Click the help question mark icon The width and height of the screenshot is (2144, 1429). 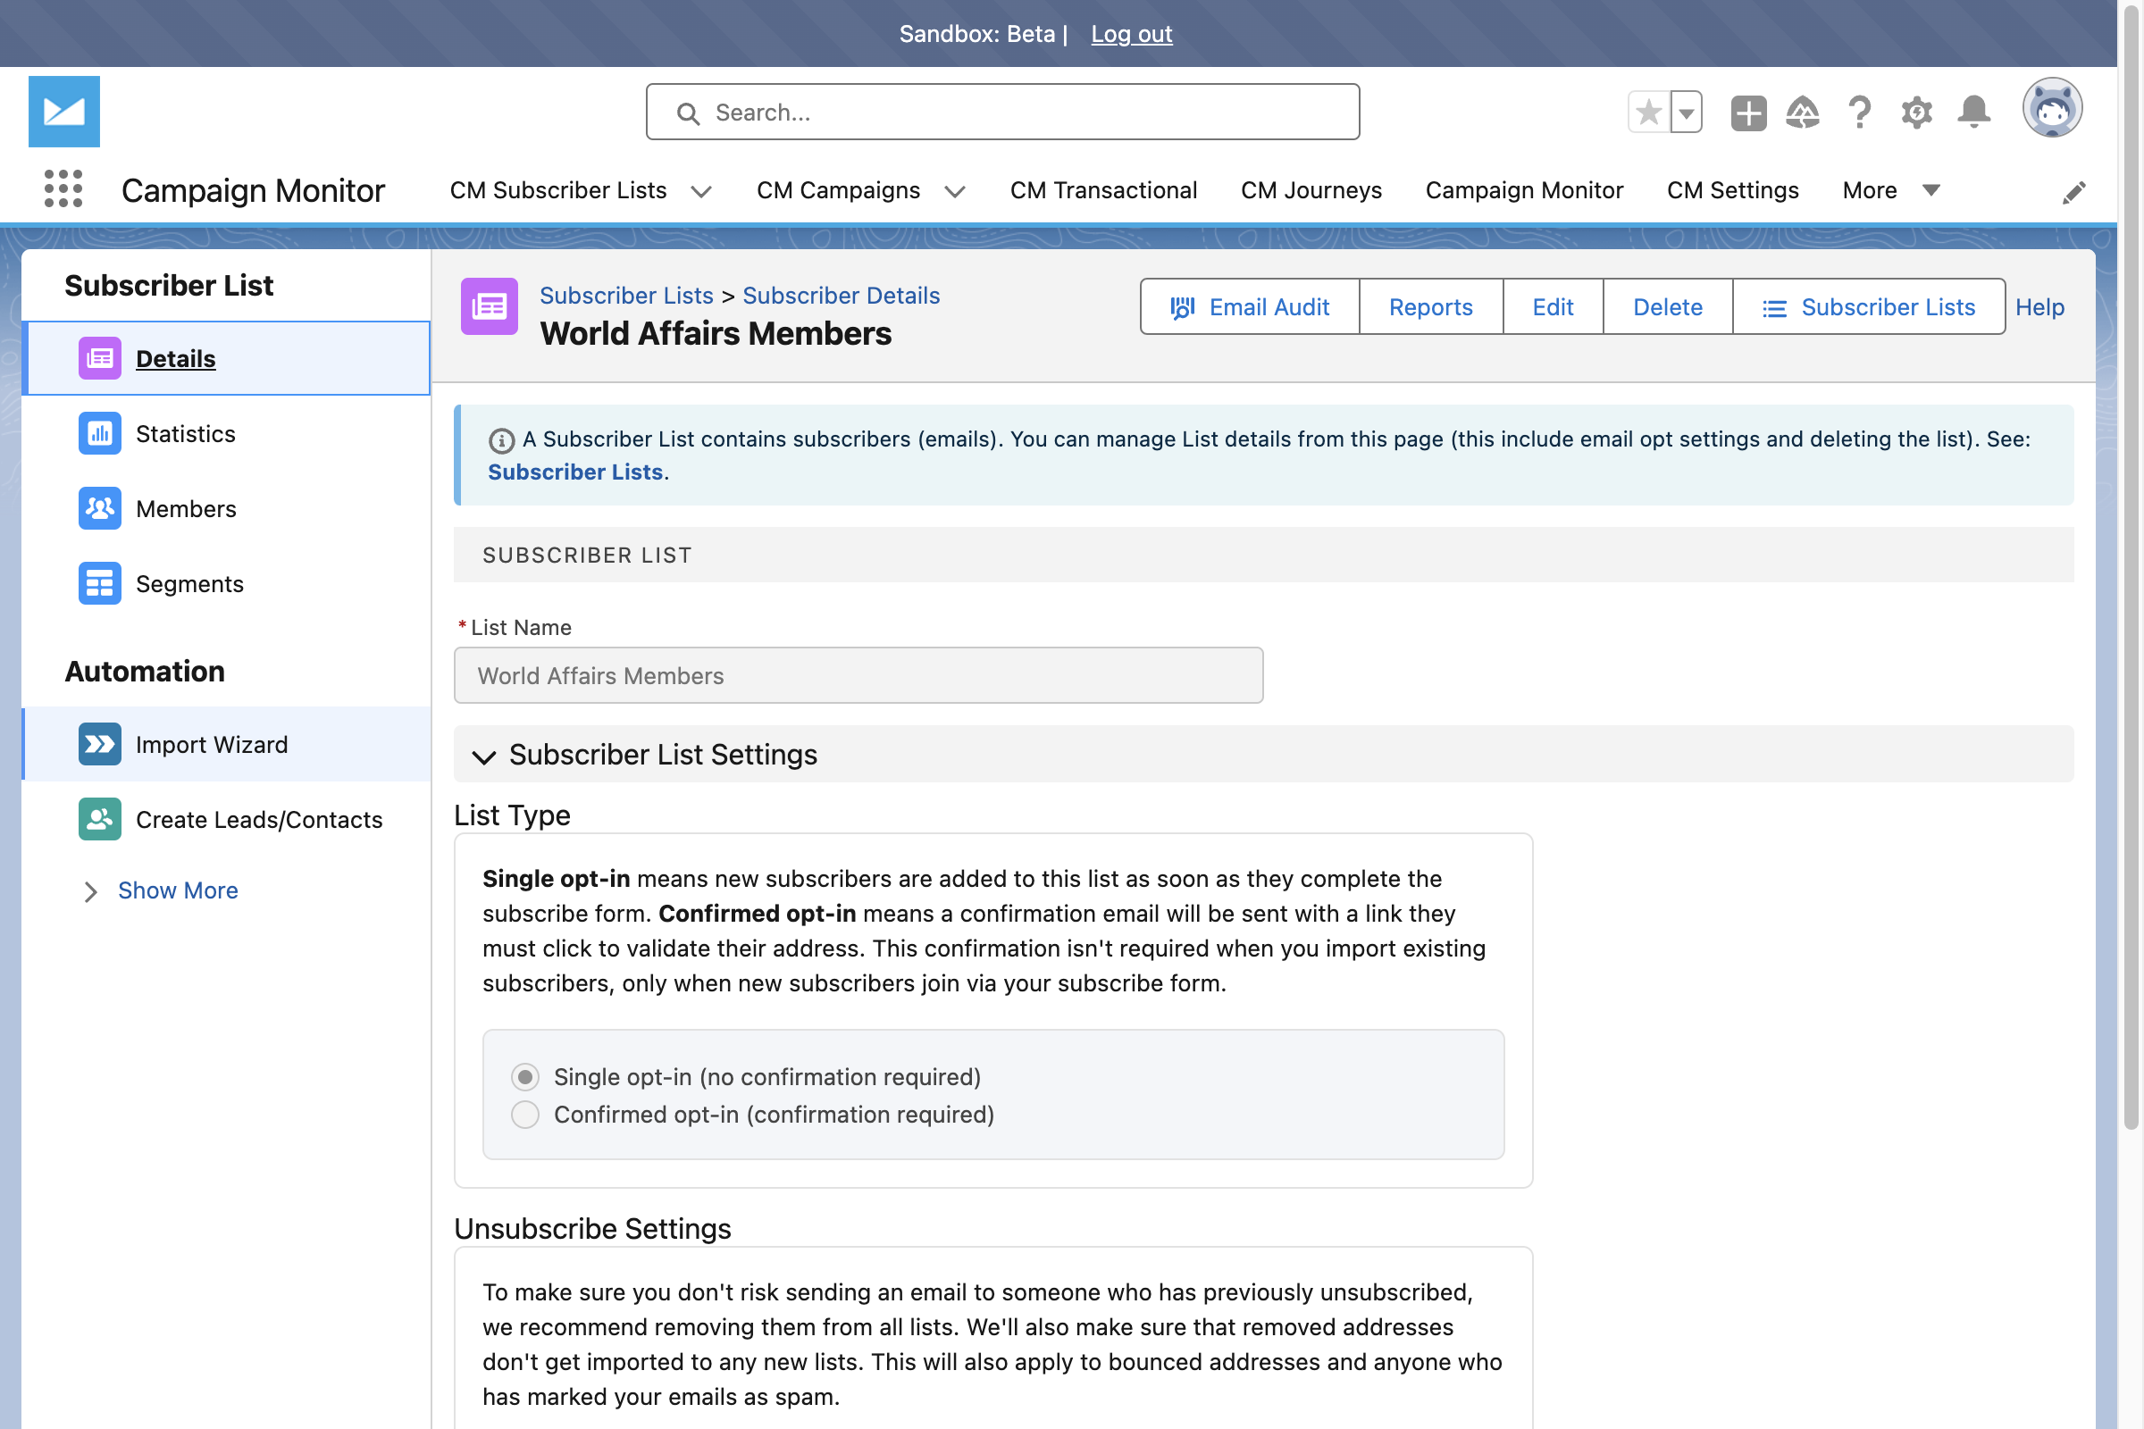click(x=1860, y=113)
